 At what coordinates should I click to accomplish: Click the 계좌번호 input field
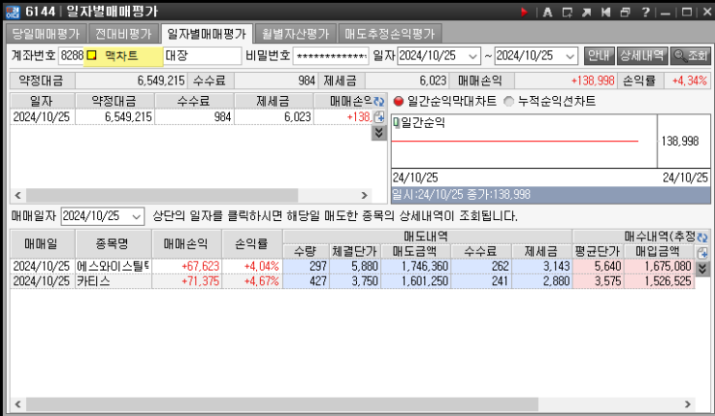coord(71,56)
